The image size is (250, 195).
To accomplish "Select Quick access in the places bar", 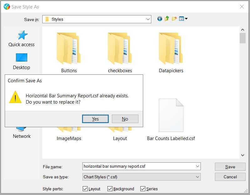I will point(22,39).
